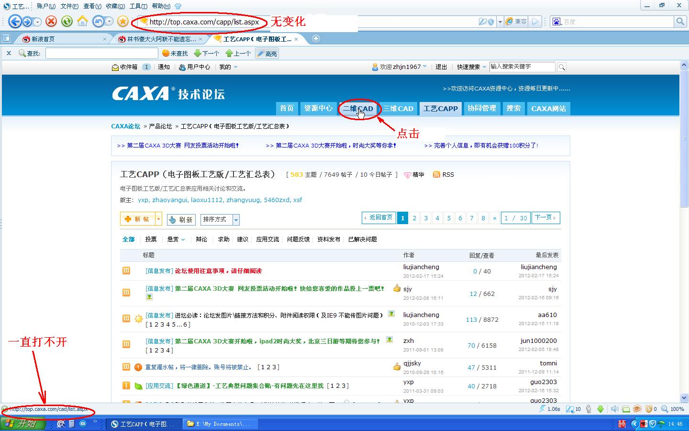The image size is (689, 431).
Task: Click the 100% zoom level control
Action: tap(673, 409)
